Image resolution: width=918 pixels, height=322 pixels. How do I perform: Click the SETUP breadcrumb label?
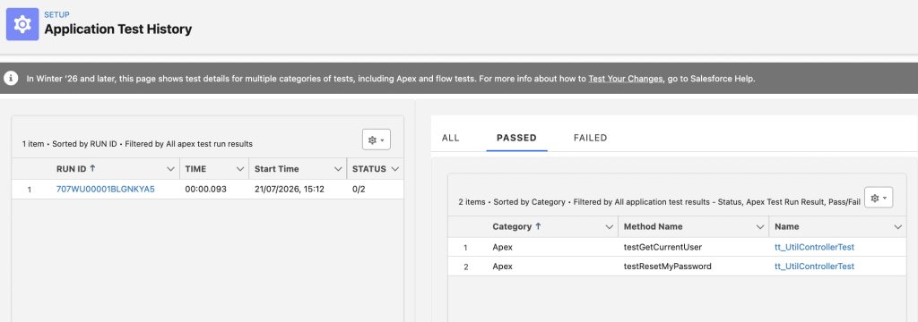pos(56,14)
